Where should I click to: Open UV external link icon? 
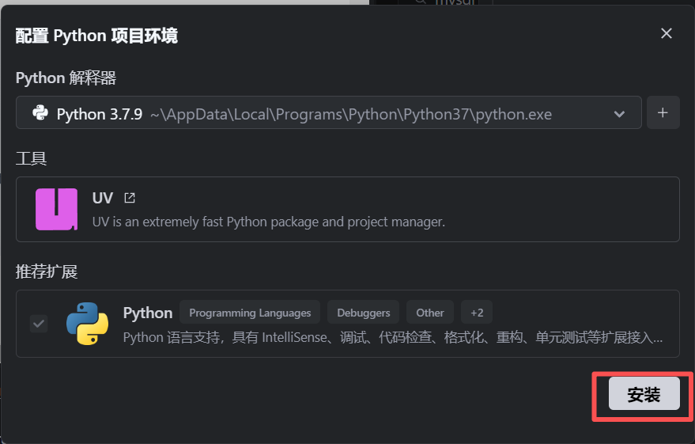pyautogui.click(x=130, y=198)
